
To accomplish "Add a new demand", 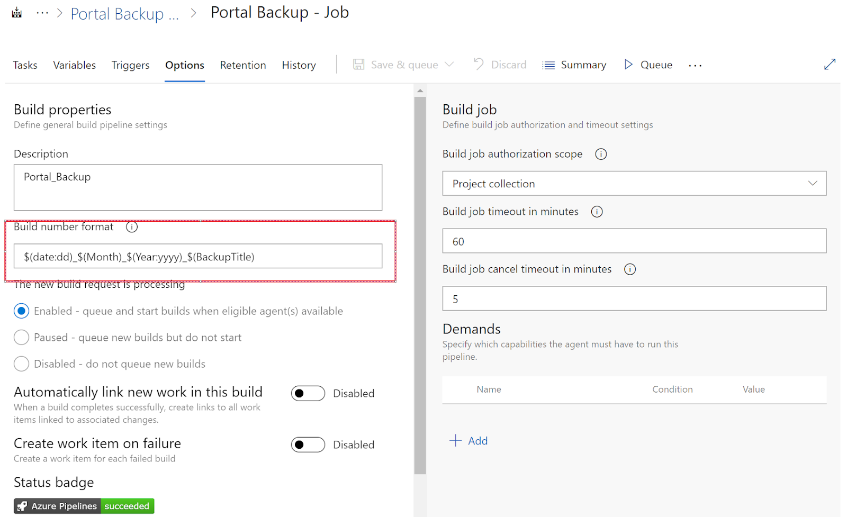I will (468, 441).
